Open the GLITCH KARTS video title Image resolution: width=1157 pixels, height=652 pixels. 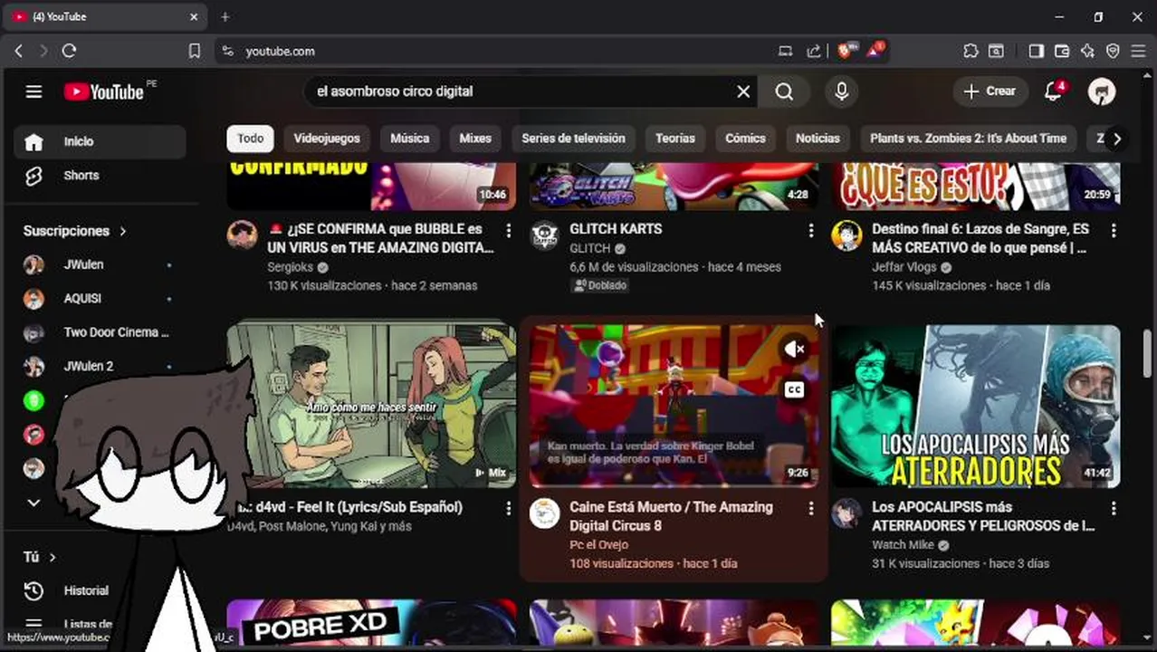(616, 229)
